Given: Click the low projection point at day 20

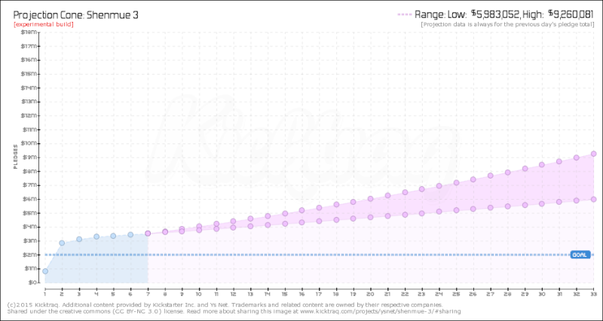Looking at the screenshot, I should click(x=370, y=217).
